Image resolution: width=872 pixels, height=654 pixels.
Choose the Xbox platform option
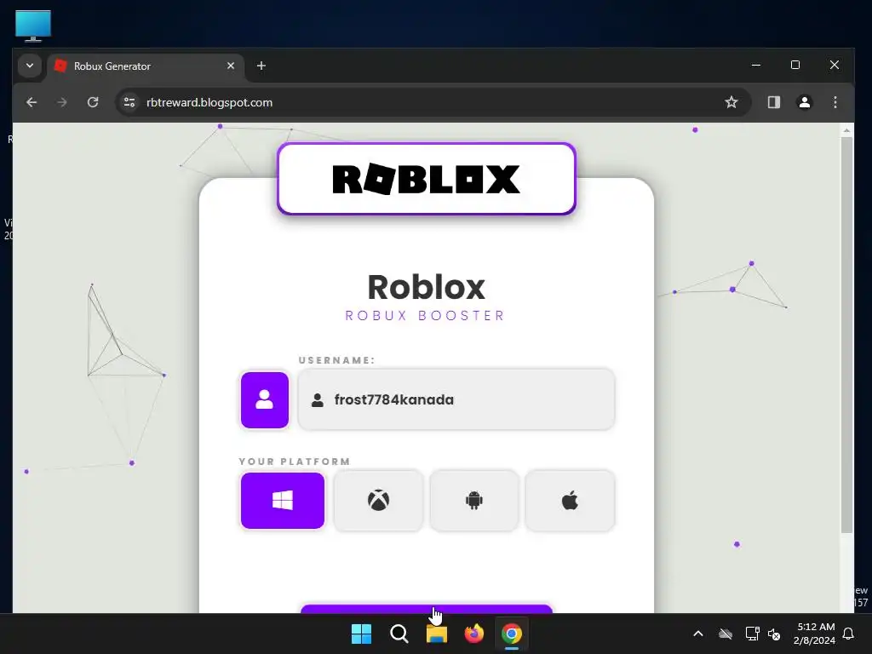[378, 501]
